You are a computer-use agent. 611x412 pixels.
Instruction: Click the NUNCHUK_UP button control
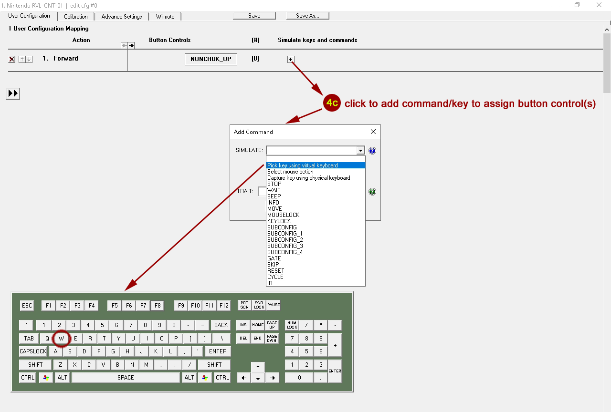211,59
